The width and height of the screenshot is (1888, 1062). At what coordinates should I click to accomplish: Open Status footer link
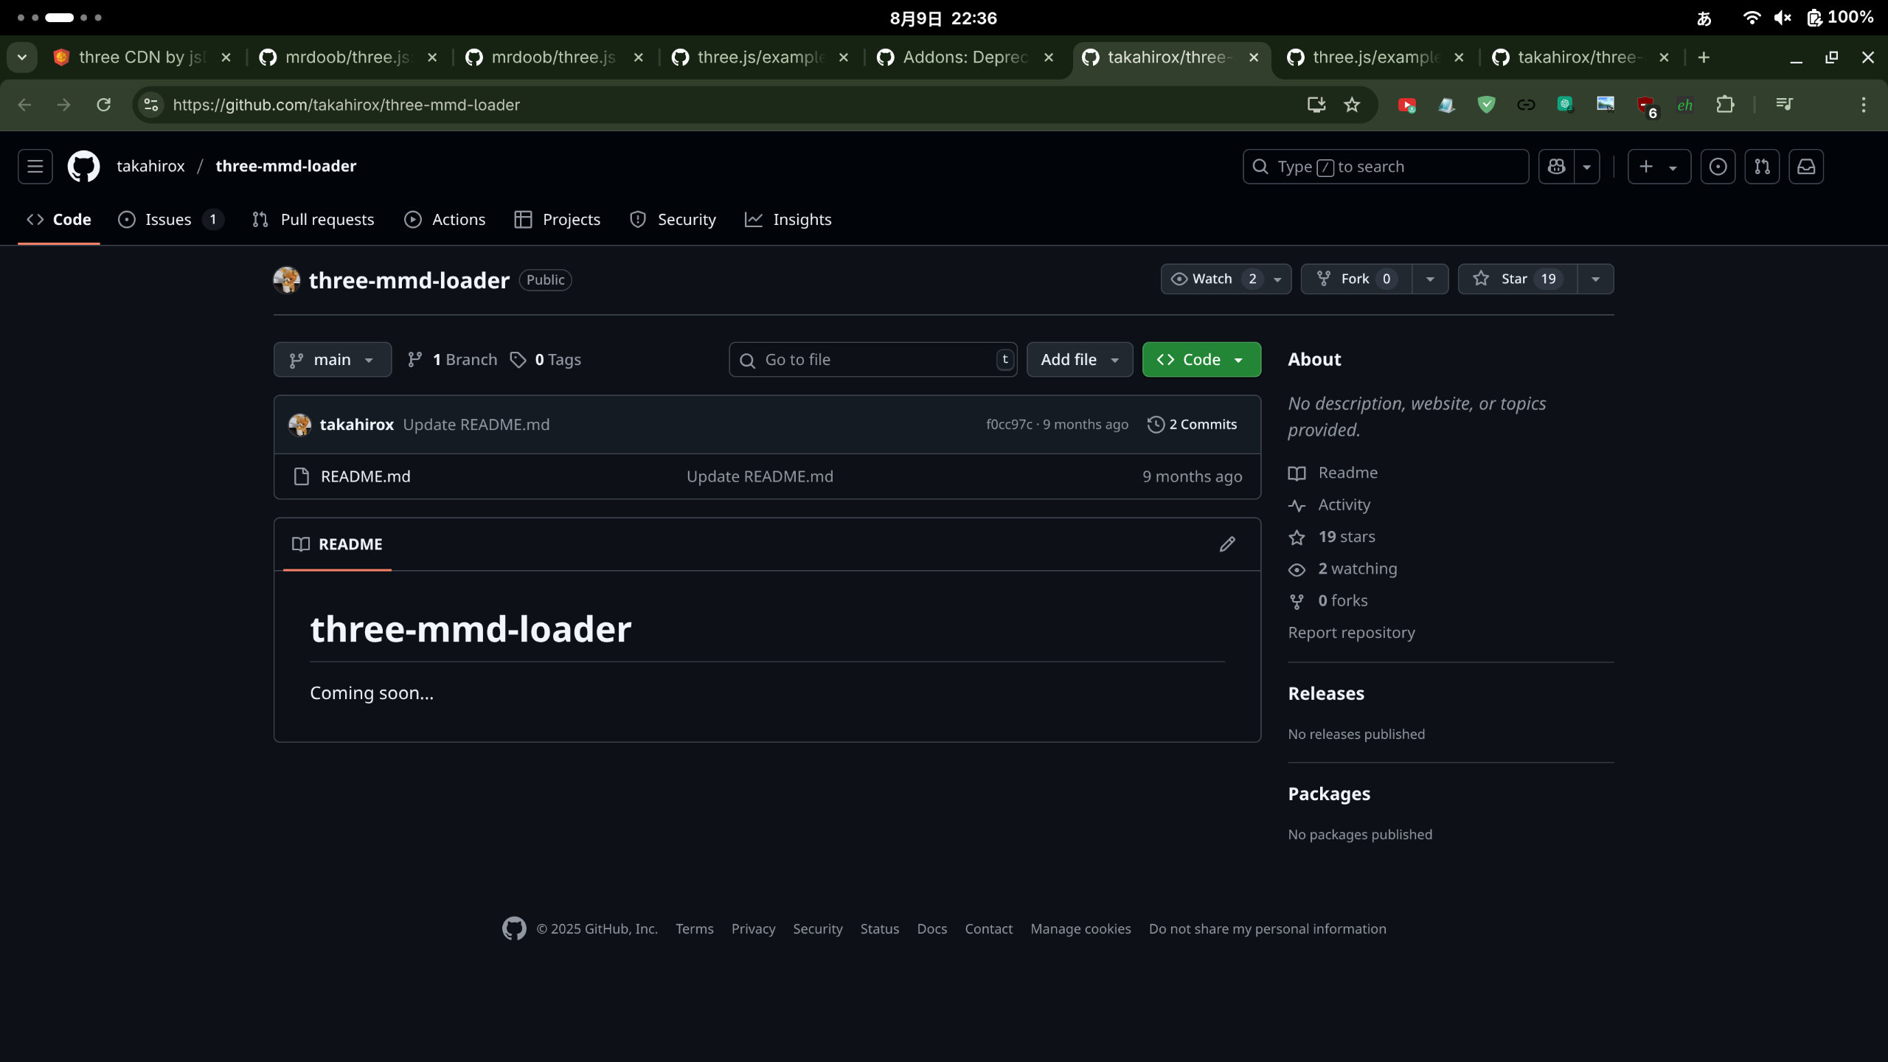879,929
